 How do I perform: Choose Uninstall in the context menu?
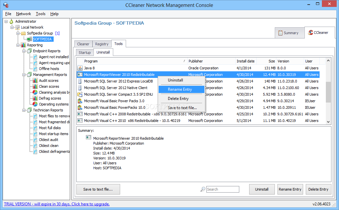coord(181,80)
